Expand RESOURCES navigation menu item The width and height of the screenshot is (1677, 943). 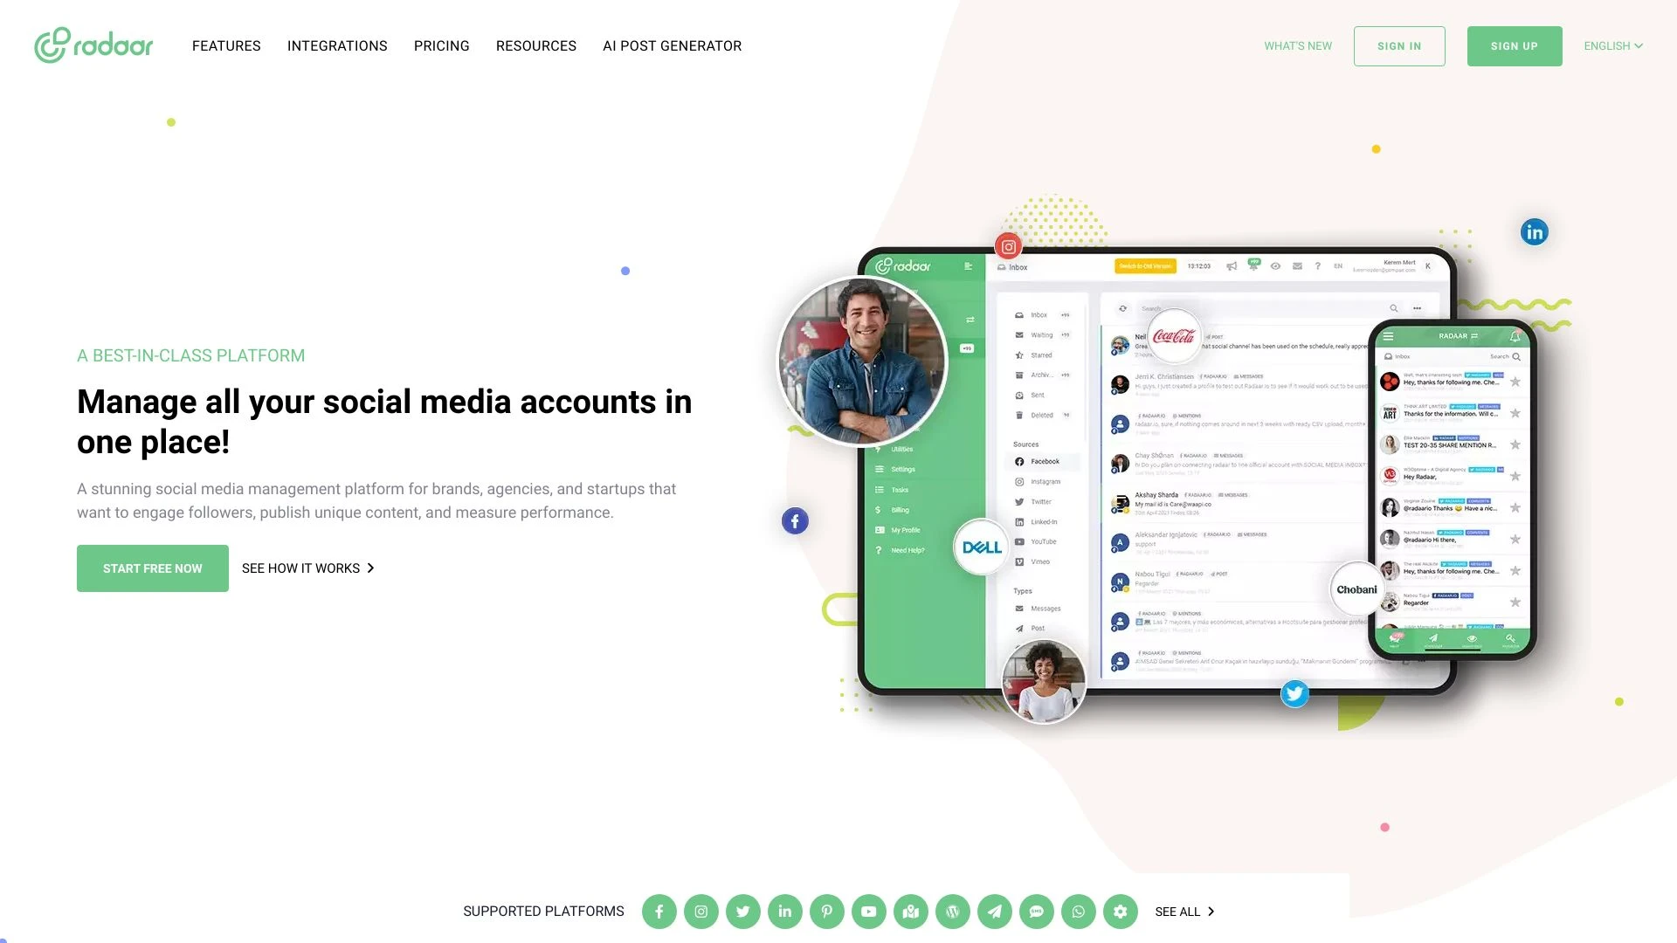(x=535, y=46)
